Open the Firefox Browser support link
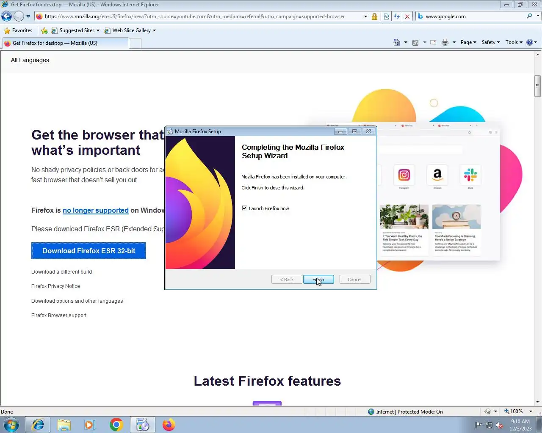542x433 pixels. [x=59, y=315]
